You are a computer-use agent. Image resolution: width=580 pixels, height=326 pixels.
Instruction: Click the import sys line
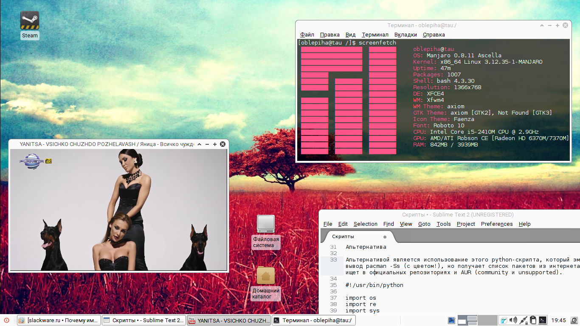[363, 311]
